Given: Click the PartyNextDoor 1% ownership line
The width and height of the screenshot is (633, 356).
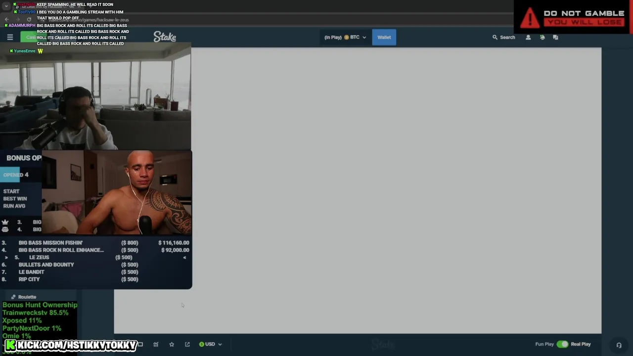Looking at the screenshot, I should coord(32,328).
